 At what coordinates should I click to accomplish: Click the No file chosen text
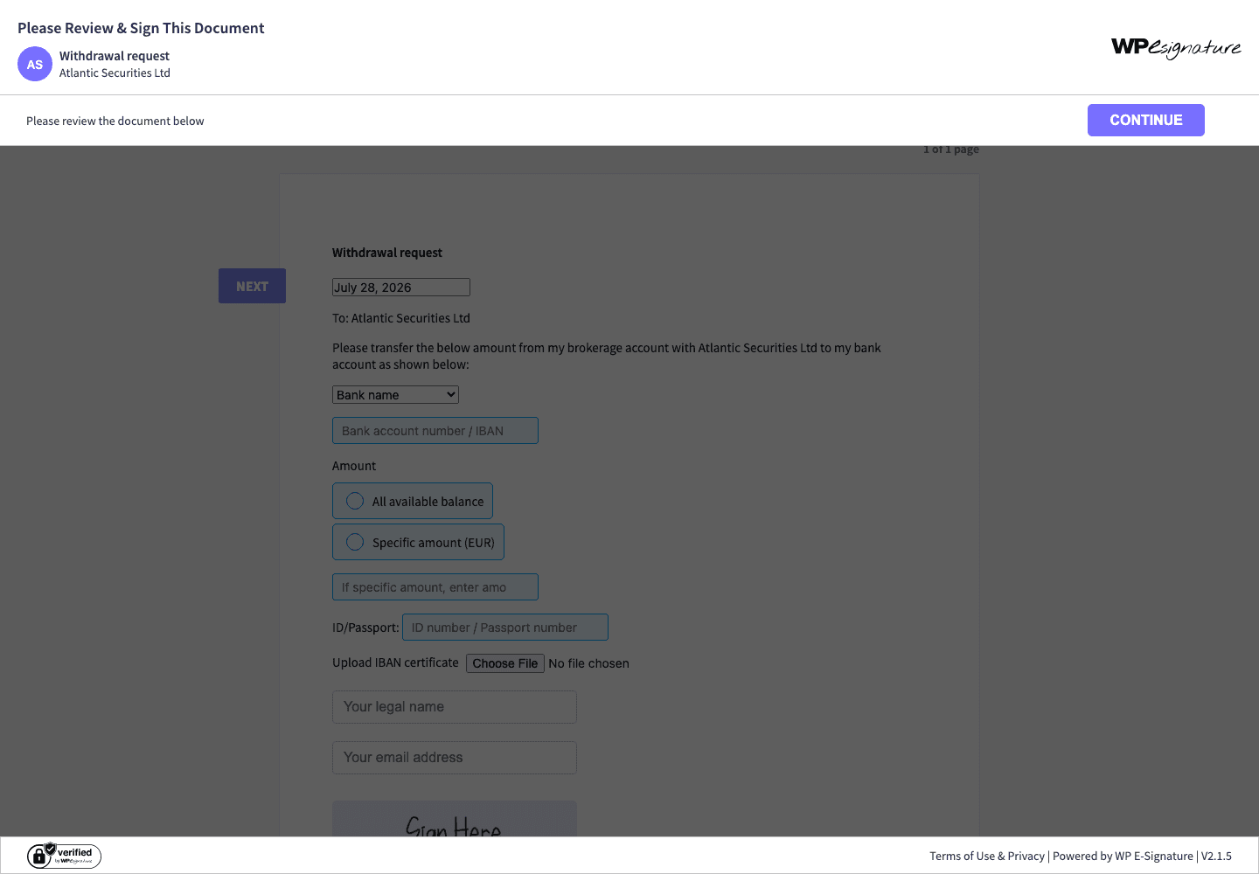tap(588, 663)
